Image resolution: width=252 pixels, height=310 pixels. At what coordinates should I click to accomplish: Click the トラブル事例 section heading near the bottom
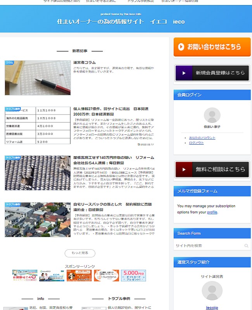[x=119, y=299]
